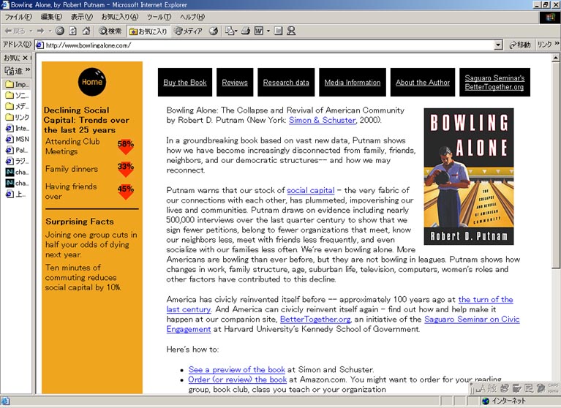
Task: Open the Edit (編集) menu
Action: click(x=51, y=17)
